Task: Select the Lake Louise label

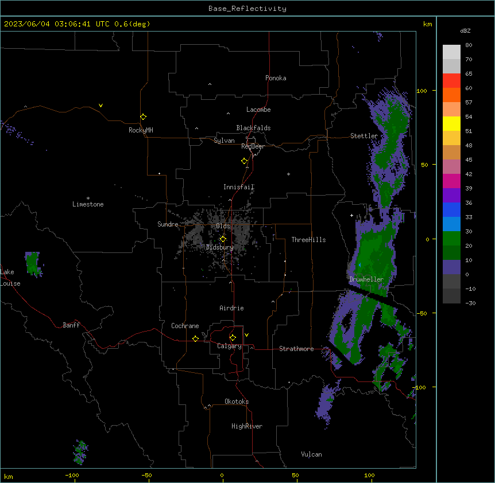Action: click(x=10, y=278)
